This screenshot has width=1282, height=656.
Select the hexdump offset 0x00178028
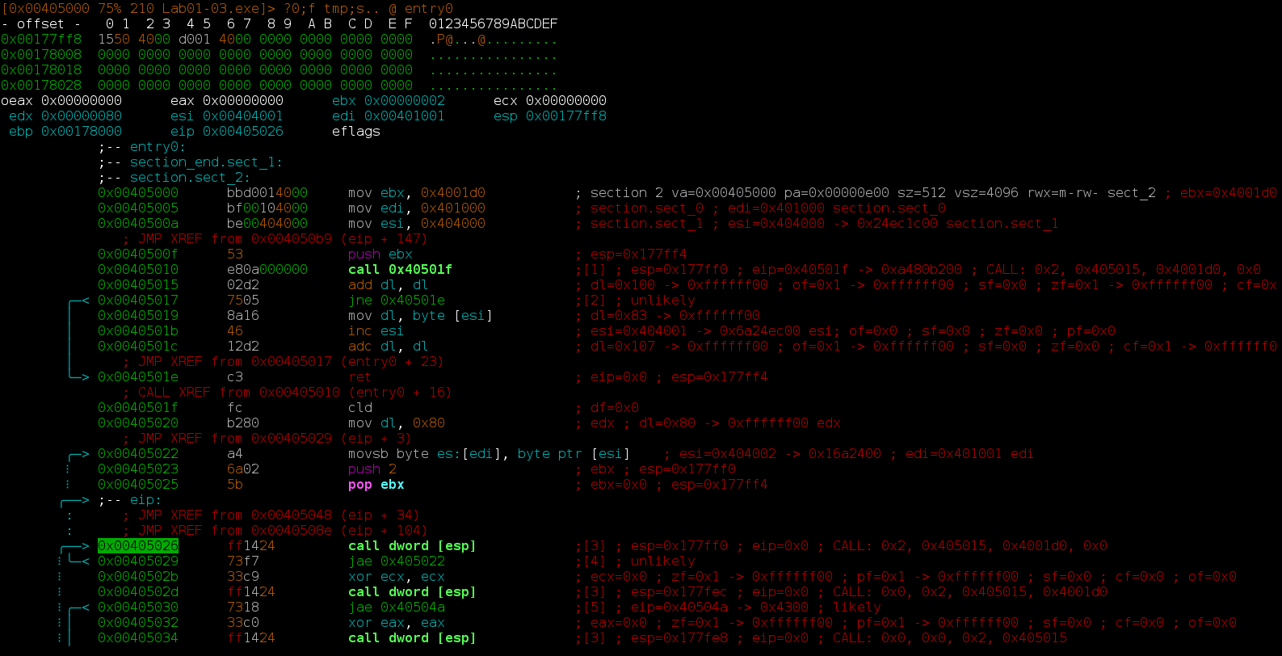pos(41,85)
